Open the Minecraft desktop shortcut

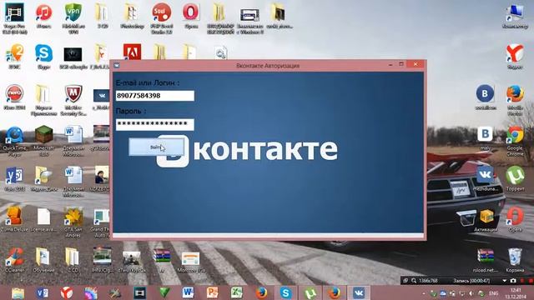pyautogui.click(x=43, y=141)
